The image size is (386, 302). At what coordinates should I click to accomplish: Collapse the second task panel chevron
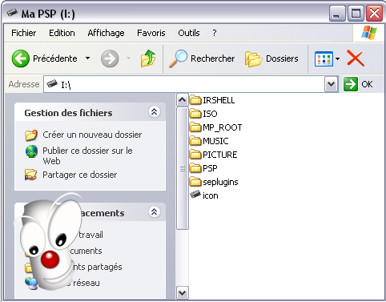click(x=155, y=212)
